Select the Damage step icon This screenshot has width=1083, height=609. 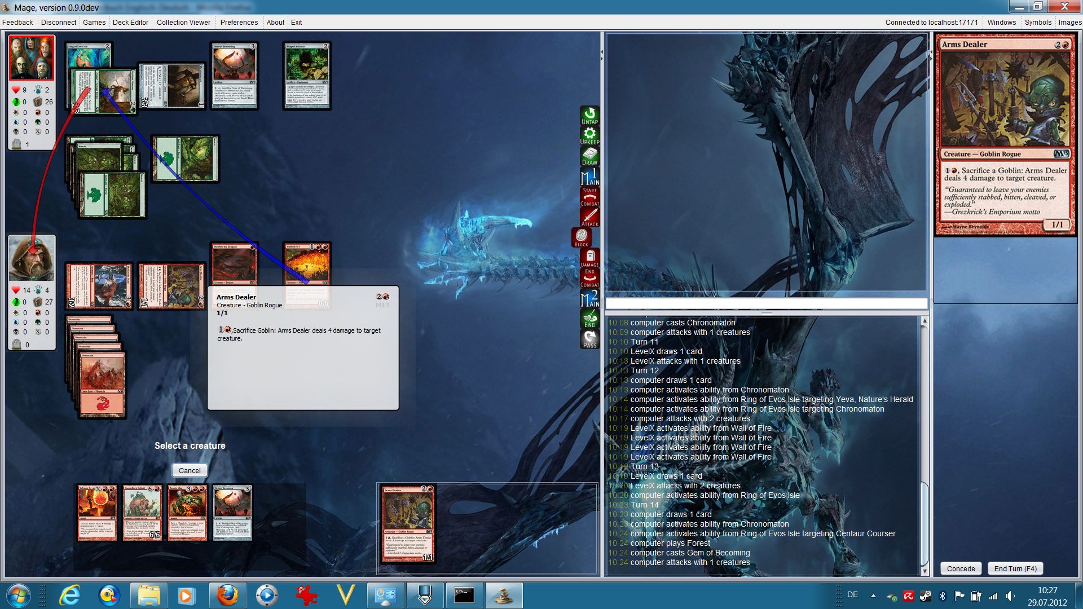tap(589, 258)
